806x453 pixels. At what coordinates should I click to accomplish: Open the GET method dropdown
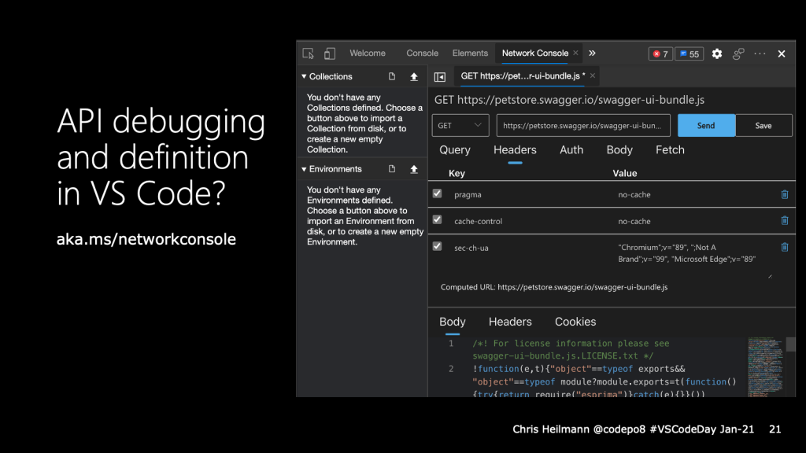(460, 125)
